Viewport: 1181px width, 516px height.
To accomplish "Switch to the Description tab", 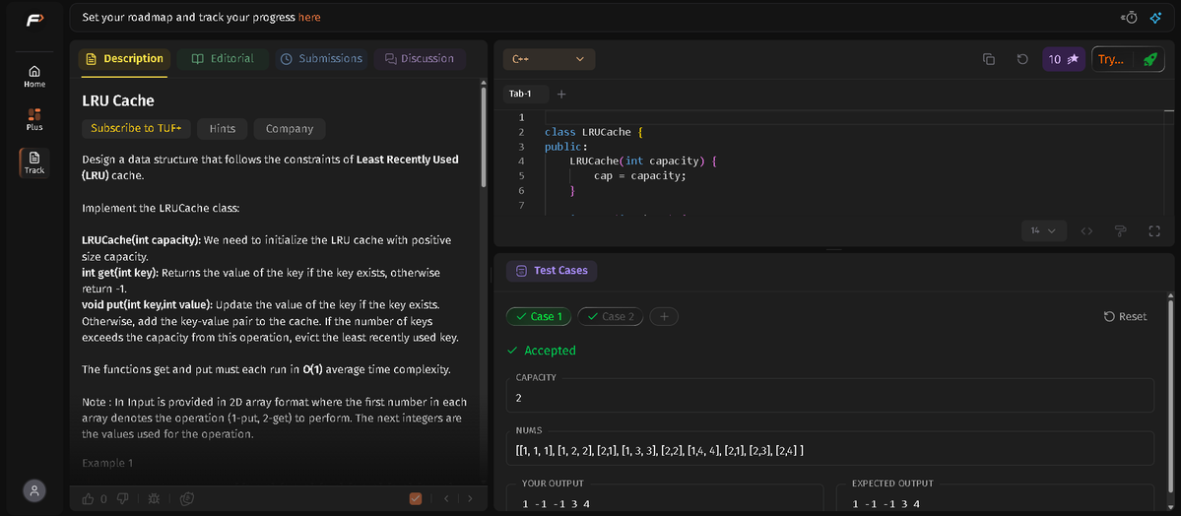I will (124, 59).
